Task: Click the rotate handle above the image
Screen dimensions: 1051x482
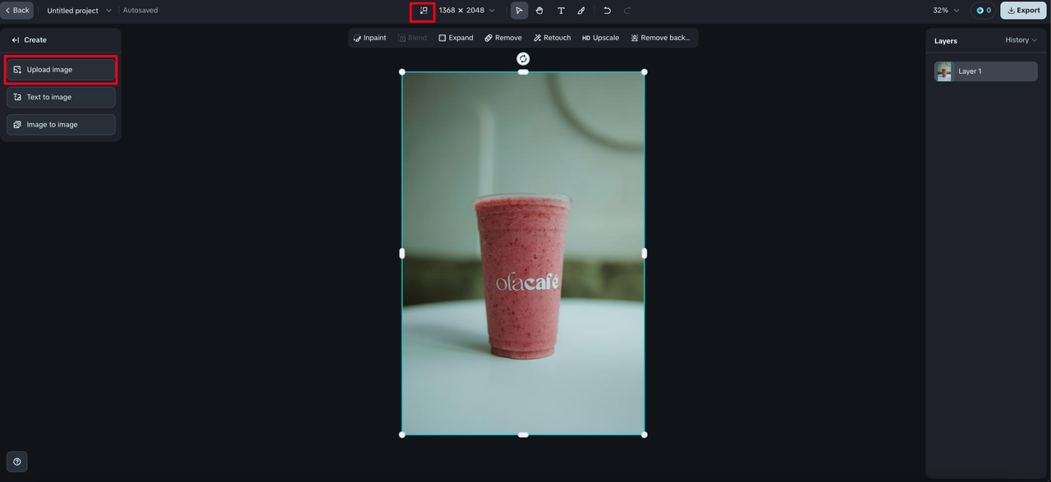Action: 523,58
